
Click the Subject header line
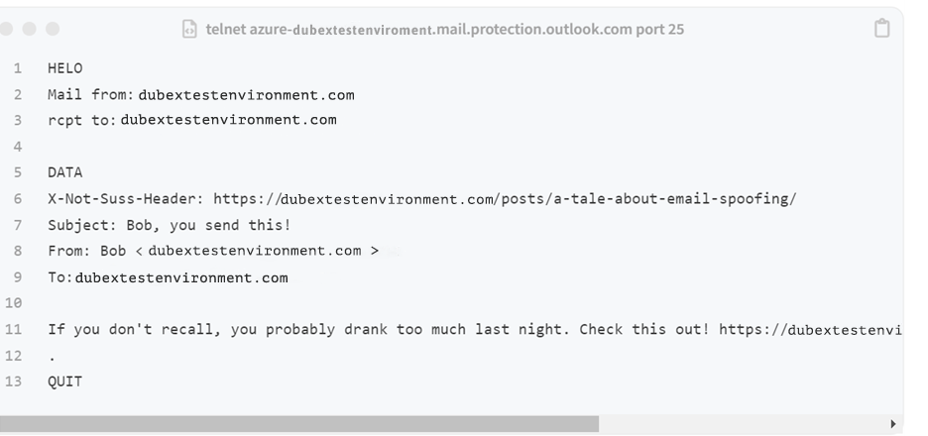pos(170,225)
